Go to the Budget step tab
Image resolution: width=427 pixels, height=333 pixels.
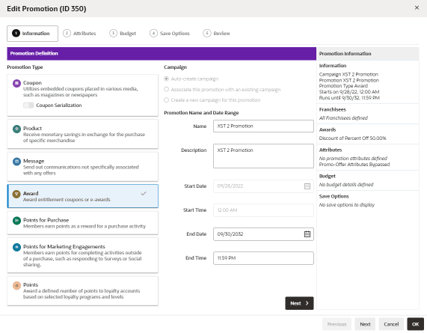click(123, 33)
